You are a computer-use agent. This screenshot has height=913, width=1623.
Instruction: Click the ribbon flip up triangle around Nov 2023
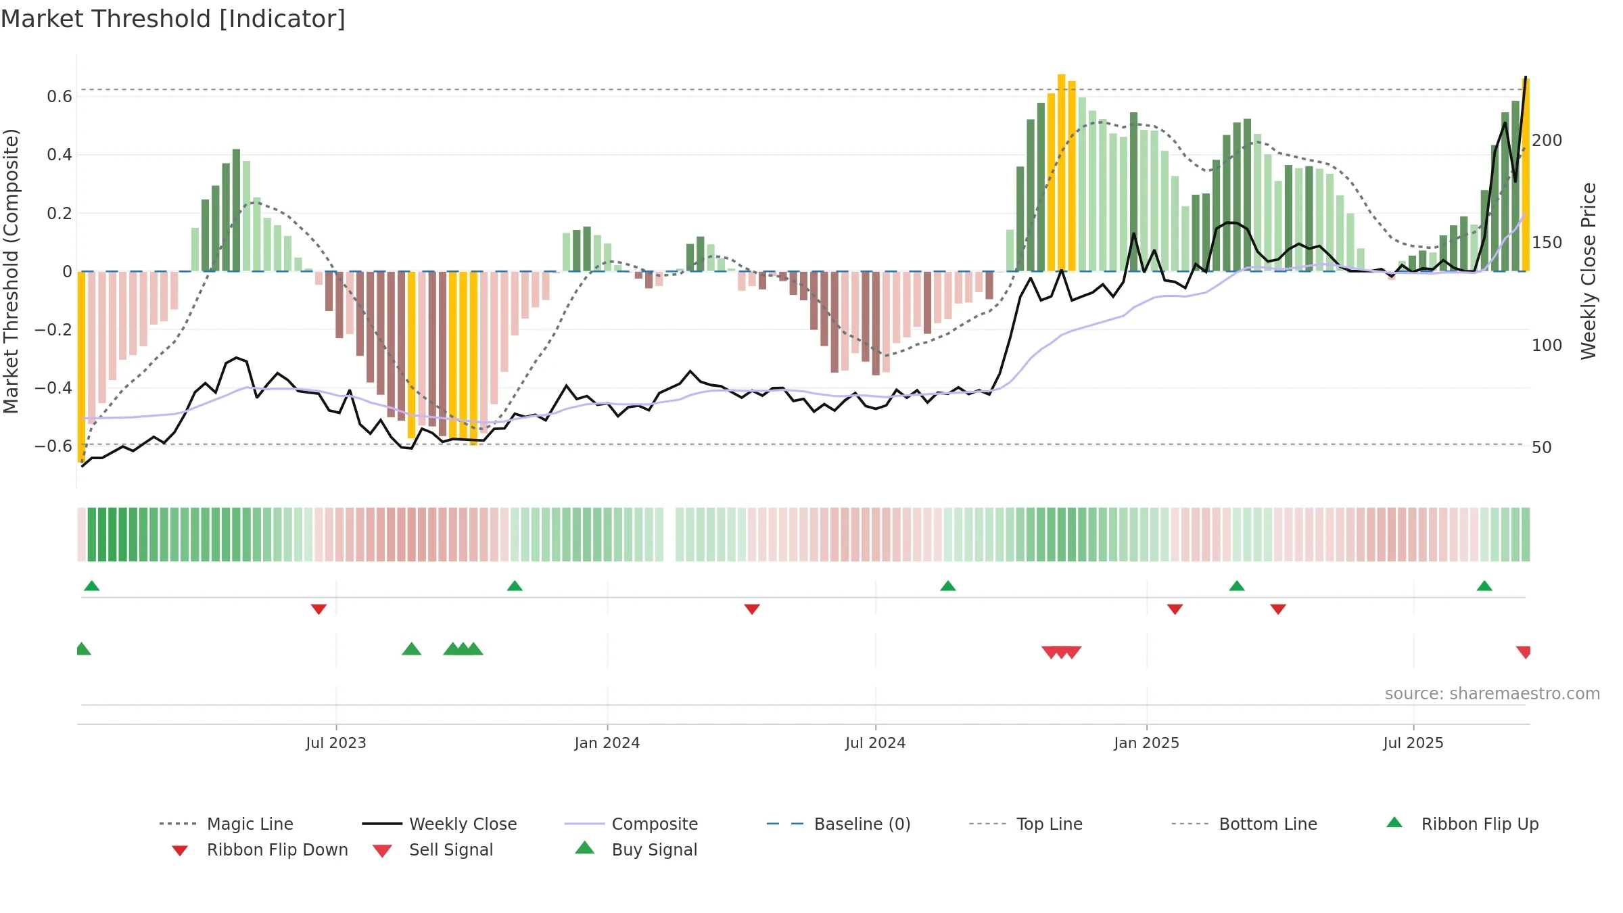pyautogui.click(x=515, y=586)
